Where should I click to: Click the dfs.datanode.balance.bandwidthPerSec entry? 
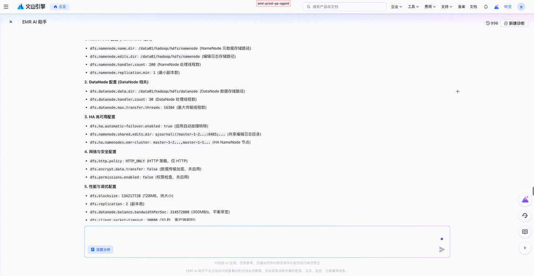click(160, 212)
